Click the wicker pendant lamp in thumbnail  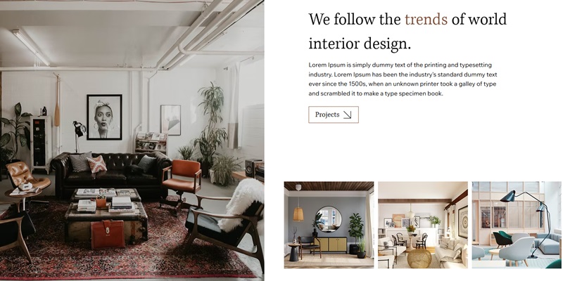click(x=298, y=214)
